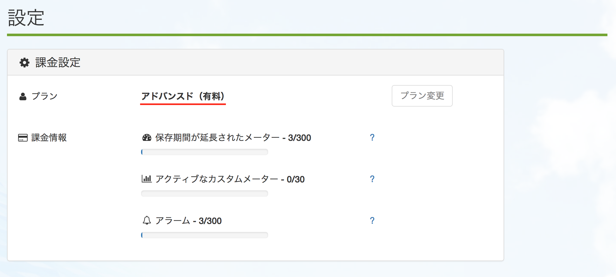Click the alarm usage progress bar

click(x=205, y=235)
